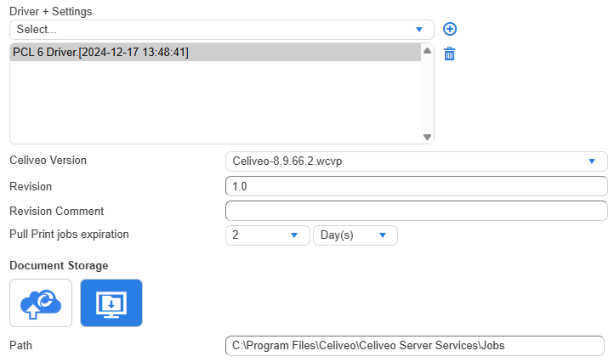
Task: Expand the Celiveo Version dropdown
Action: [x=416, y=161]
